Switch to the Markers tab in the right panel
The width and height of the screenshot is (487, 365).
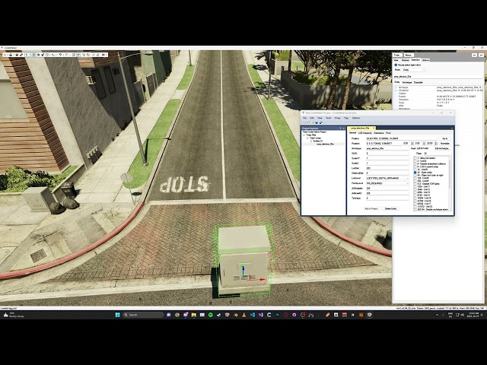pyautogui.click(x=406, y=60)
